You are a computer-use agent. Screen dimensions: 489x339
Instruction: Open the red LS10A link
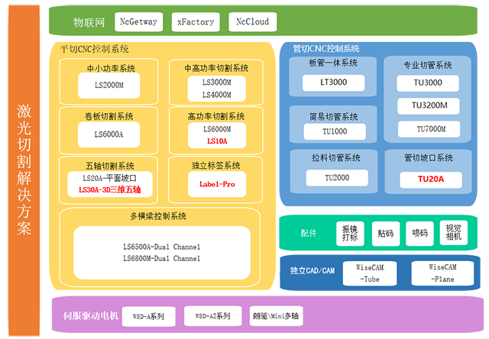point(216,141)
